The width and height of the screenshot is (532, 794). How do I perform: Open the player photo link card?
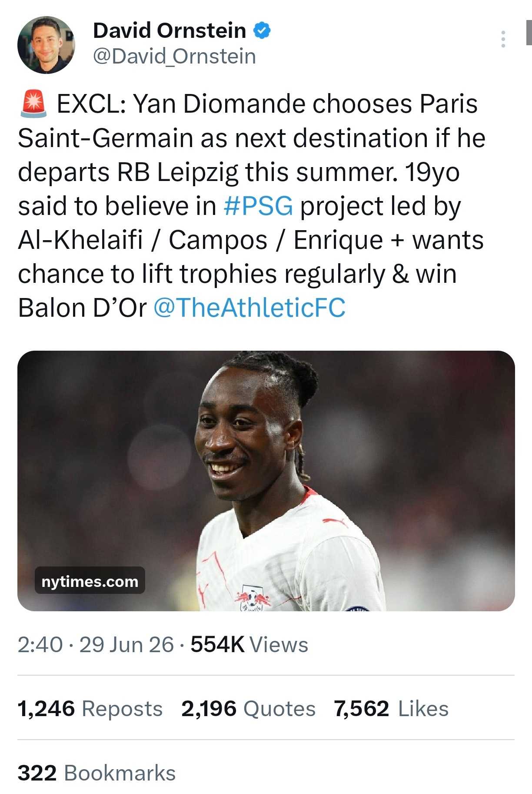pos(266,481)
